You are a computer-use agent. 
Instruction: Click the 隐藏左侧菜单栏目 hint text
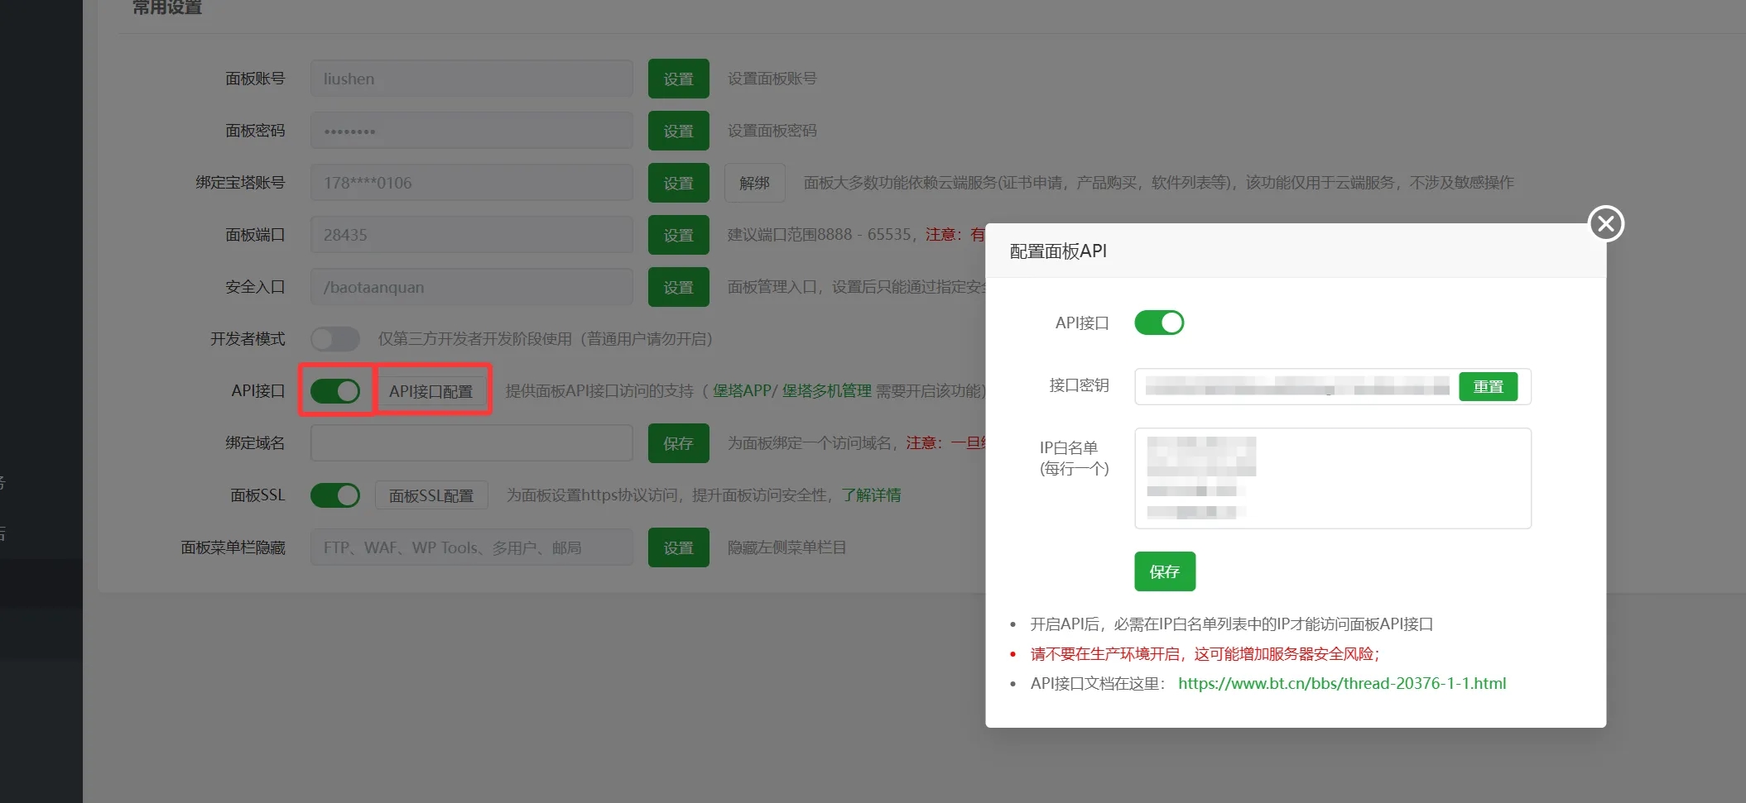[786, 547]
